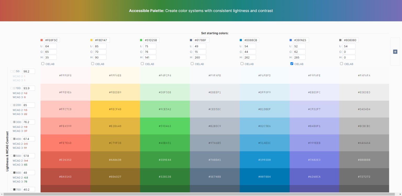402x196 pixels.
Task: Click the #FFF8F8 cell in the 50 row
Action: (x=65, y=75)
